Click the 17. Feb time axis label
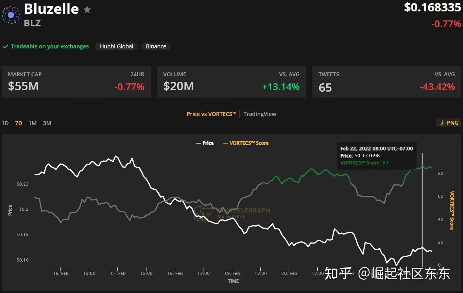This screenshot has width=463, height=293. point(118,273)
